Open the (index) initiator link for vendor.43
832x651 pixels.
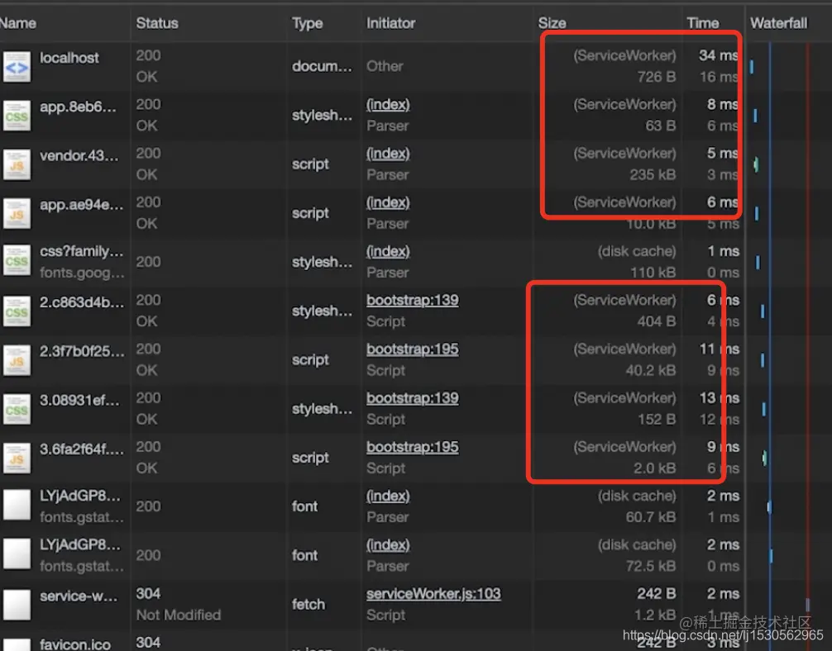(388, 153)
